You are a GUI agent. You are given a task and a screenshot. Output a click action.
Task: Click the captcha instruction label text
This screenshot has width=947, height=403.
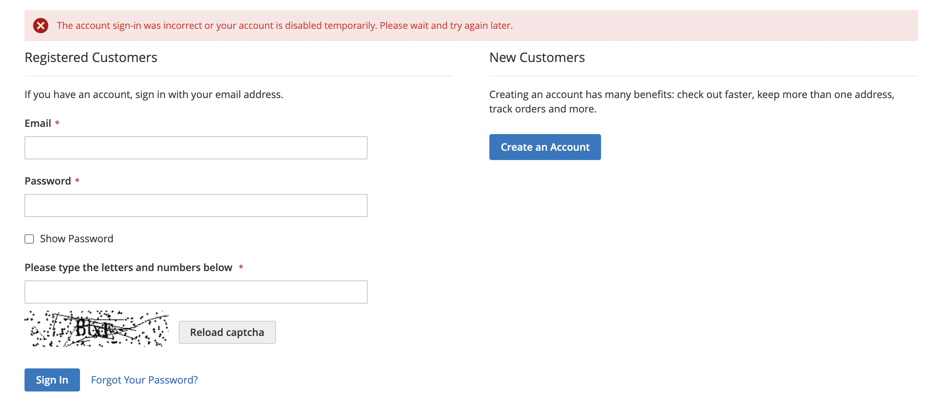point(128,267)
